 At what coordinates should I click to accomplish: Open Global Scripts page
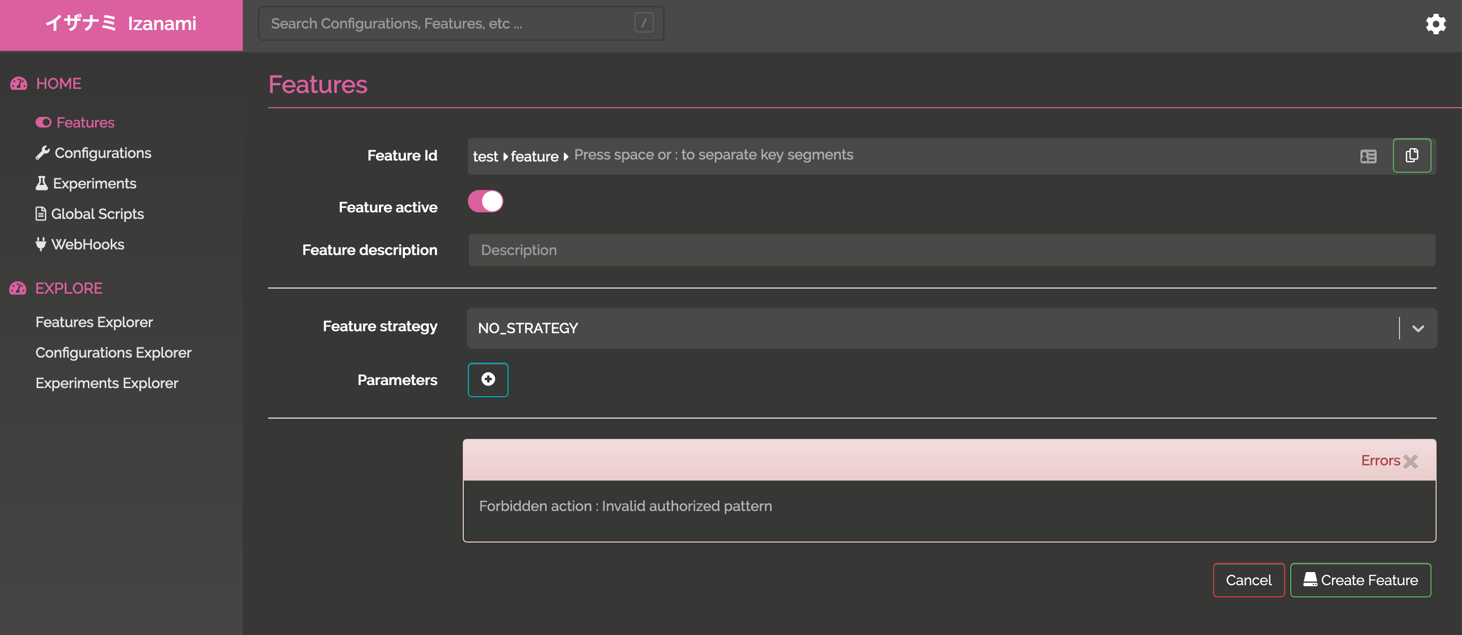(90, 214)
